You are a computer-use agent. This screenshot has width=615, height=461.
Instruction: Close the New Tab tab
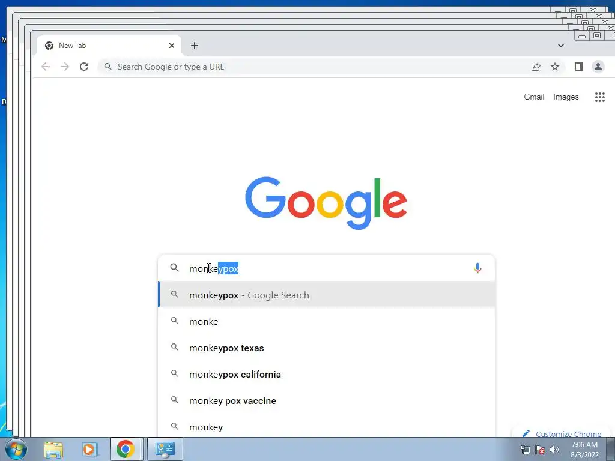(x=171, y=46)
